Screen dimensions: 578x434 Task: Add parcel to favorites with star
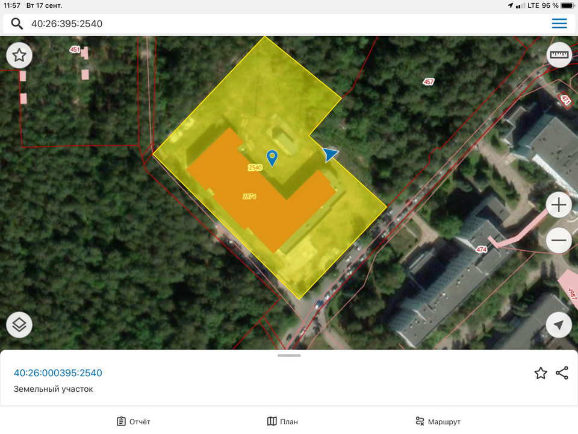coord(541,373)
